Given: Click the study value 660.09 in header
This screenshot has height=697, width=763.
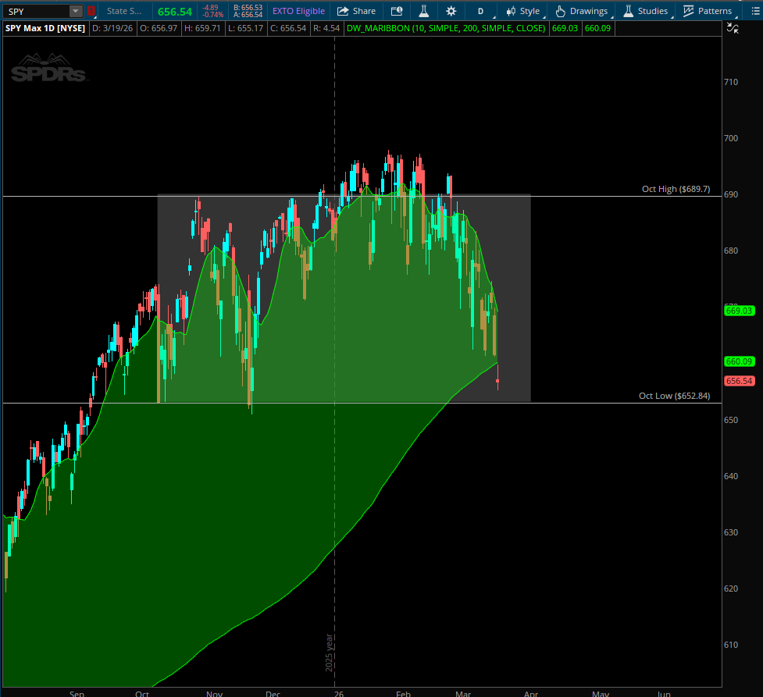Looking at the screenshot, I should (597, 28).
